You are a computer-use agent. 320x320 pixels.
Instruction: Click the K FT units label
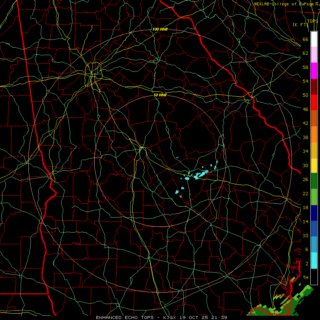coord(300,25)
